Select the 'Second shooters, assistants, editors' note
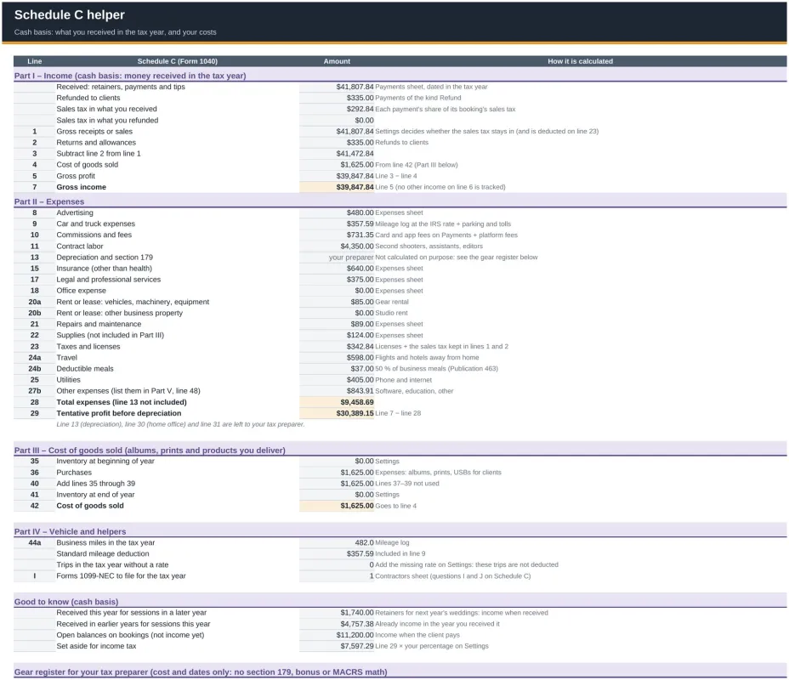The image size is (789, 680). pyautogui.click(x=429, y=246)
